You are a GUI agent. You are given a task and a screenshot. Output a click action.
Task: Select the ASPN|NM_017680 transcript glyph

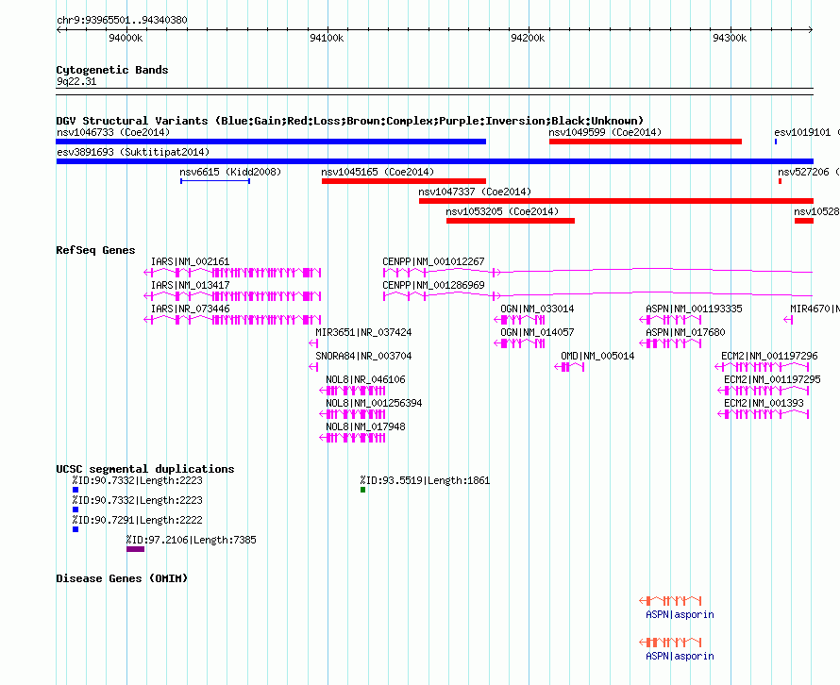[670, 343]
